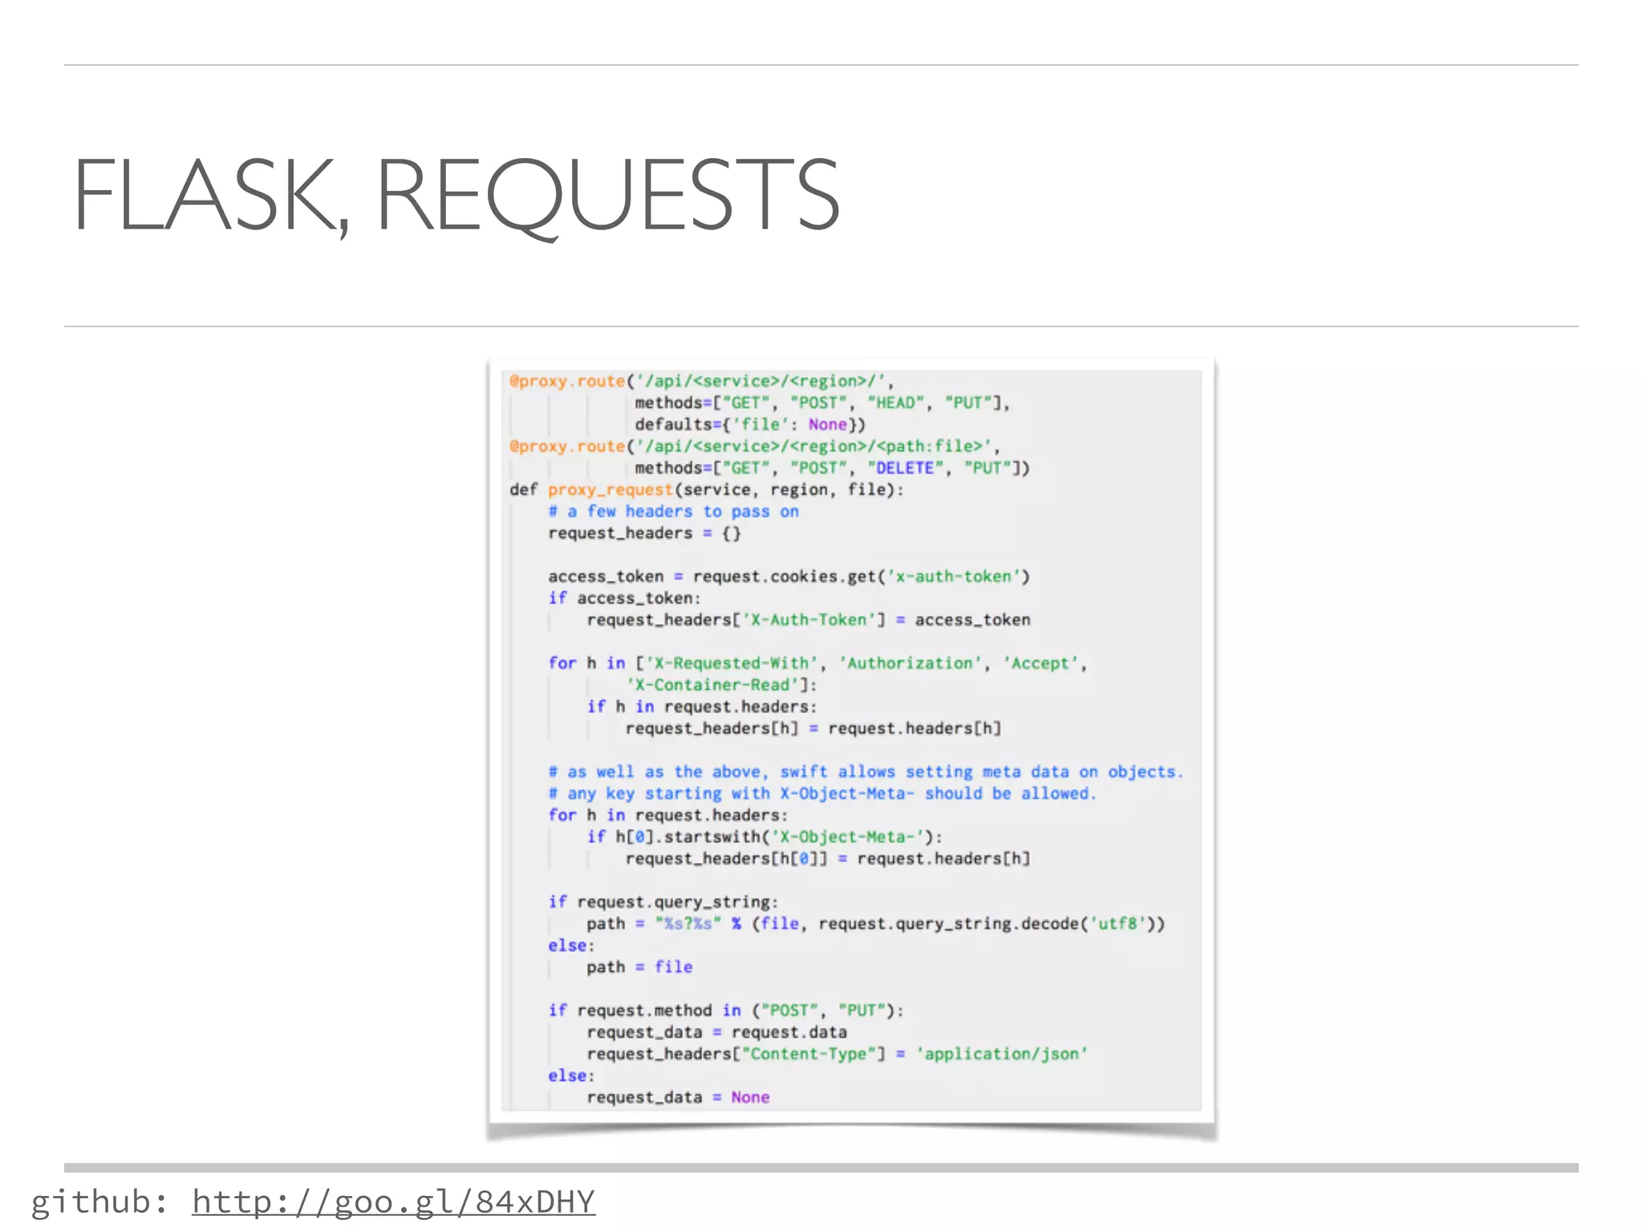Click the 'request_data = None' line

[678, 1097]
